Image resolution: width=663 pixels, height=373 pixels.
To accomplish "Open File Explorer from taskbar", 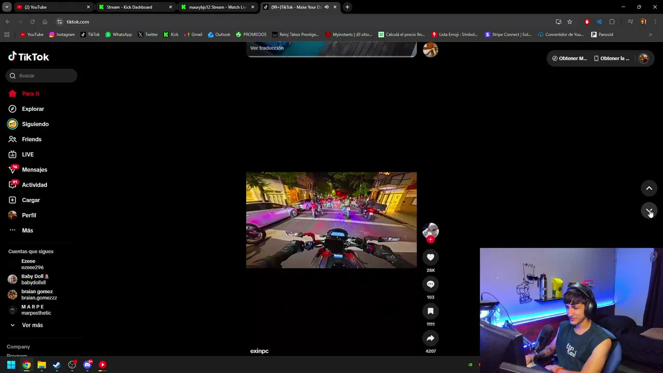I will [x=41, y=365].
